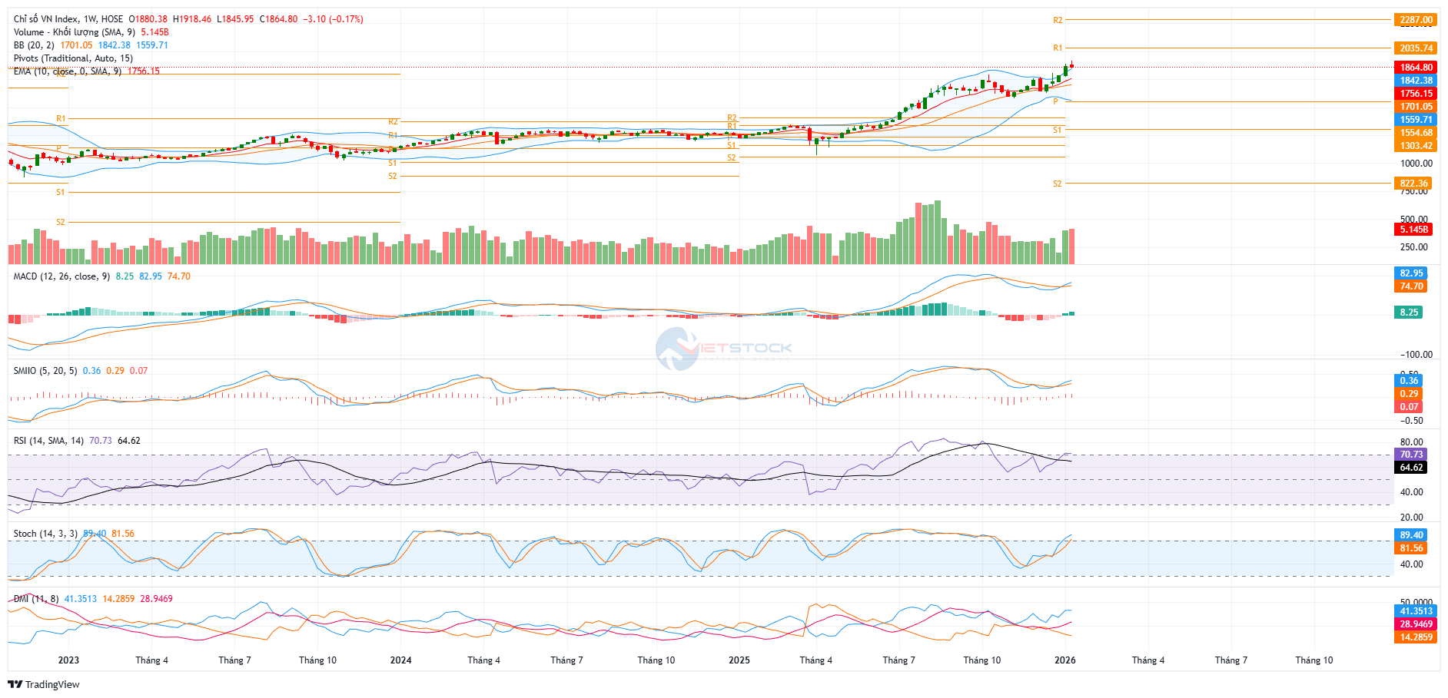Click the 2026 label on time axis
Image resolution: width=1448 pixels, height=698 pixels.
point(1064,660)
